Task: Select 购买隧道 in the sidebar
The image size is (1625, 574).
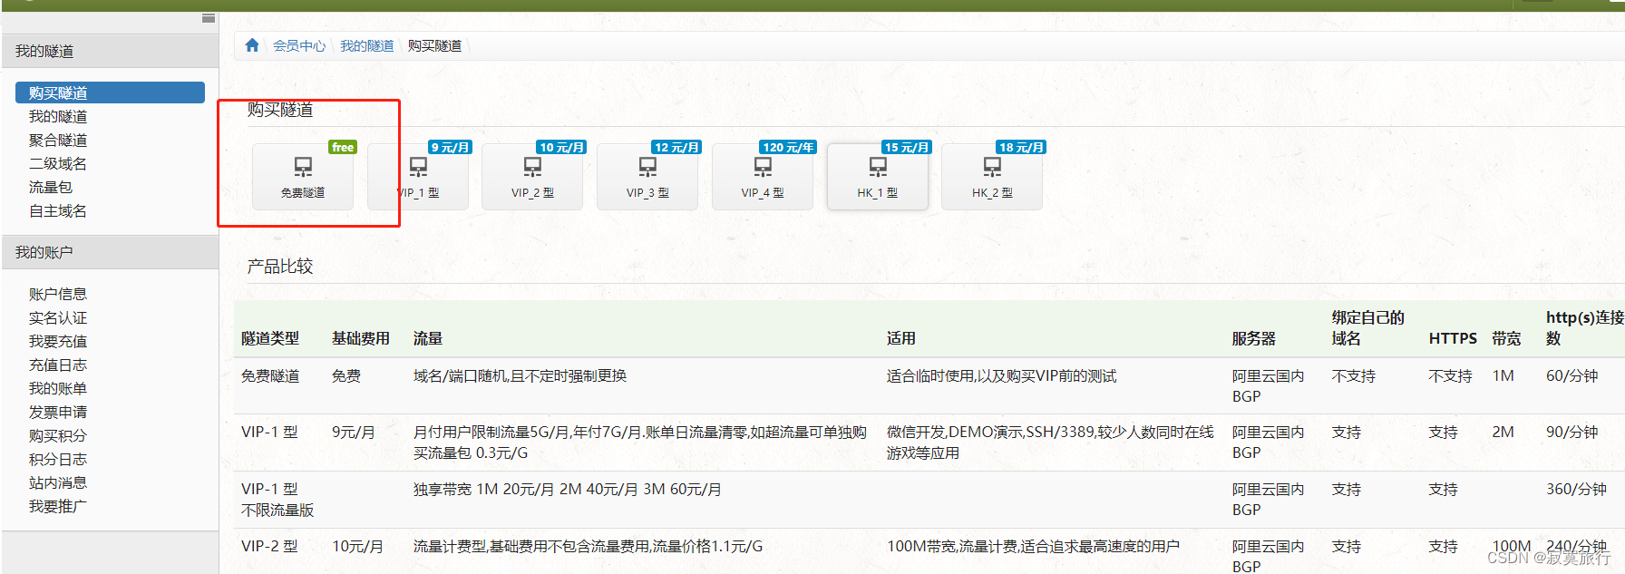Action: click(x=110, y=92)
